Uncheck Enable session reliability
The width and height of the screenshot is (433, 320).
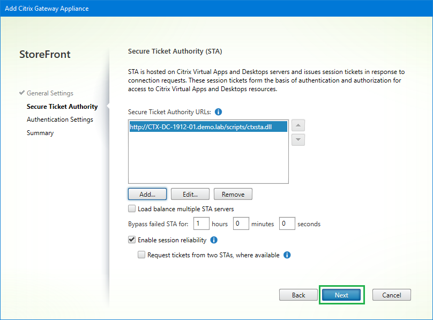pyautogui.click(x=132, y=240)
